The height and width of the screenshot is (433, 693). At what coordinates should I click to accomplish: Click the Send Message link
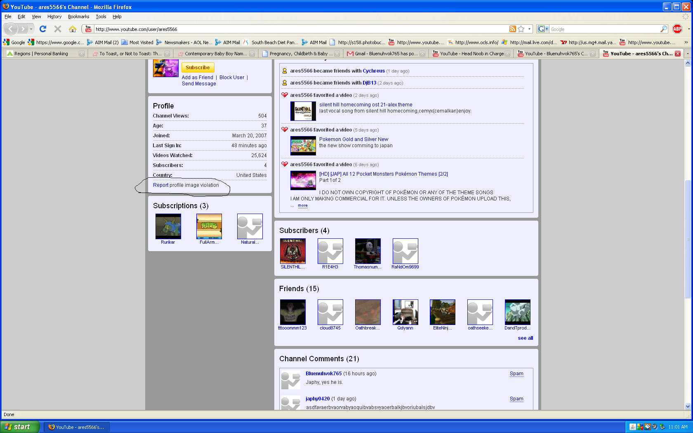(x=199, y=84)
